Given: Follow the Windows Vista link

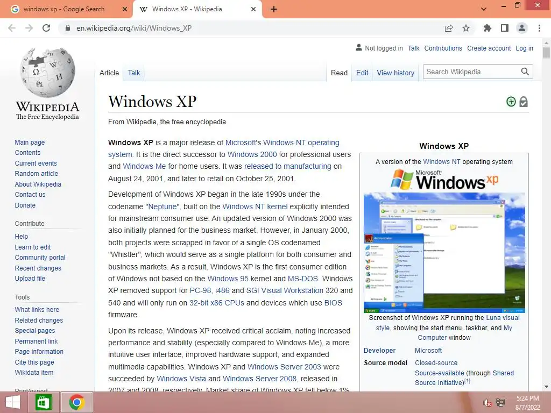Looking at the screenshot, I should point(181,379).
